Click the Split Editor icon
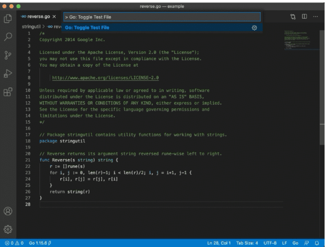 point(305,17)
